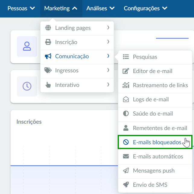Click the tags icon beside Ingressos
This screenshot has height=194, width=194.
click(x=48, y=70)
